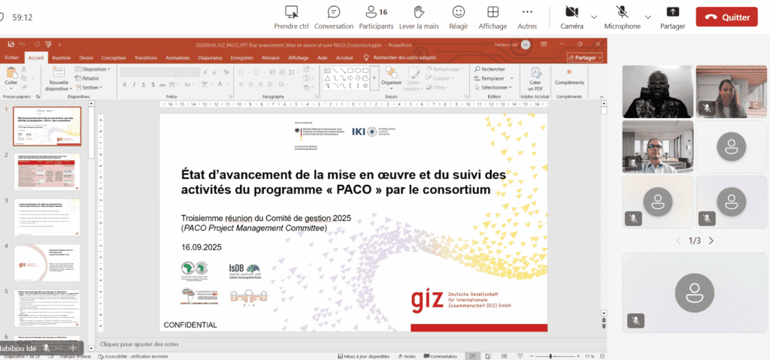Click the PowerPoint save icon
This screenshot has width=770, height=360.
click(11, 44)
